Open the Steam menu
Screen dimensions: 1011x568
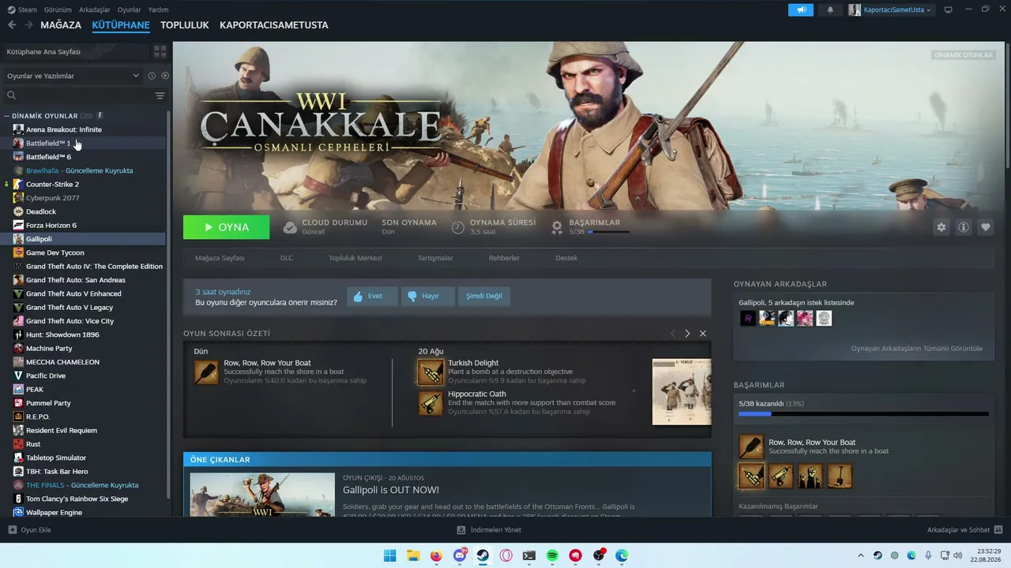coord(22,9)
